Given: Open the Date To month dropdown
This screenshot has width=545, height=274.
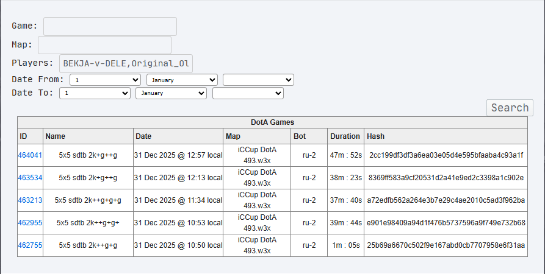Looking at the screenshot, I should tap(171, 93).
